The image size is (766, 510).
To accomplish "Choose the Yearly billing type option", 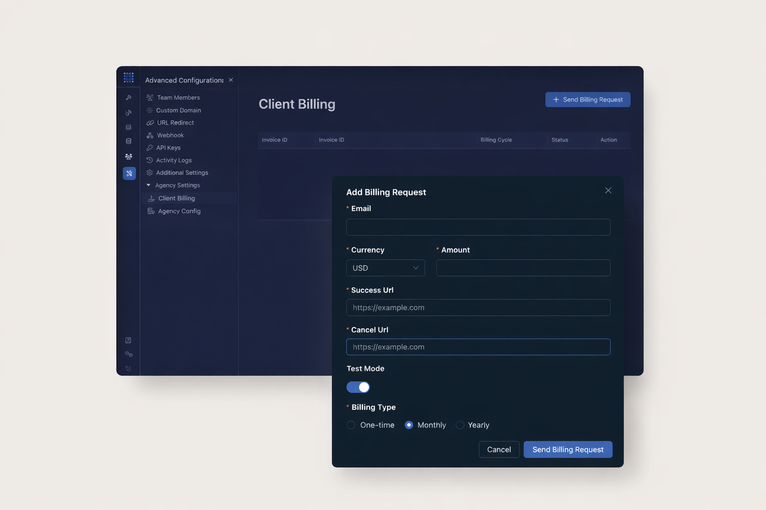I will click(460, 425).
